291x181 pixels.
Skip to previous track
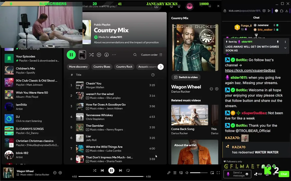click(x=102, y=170)
